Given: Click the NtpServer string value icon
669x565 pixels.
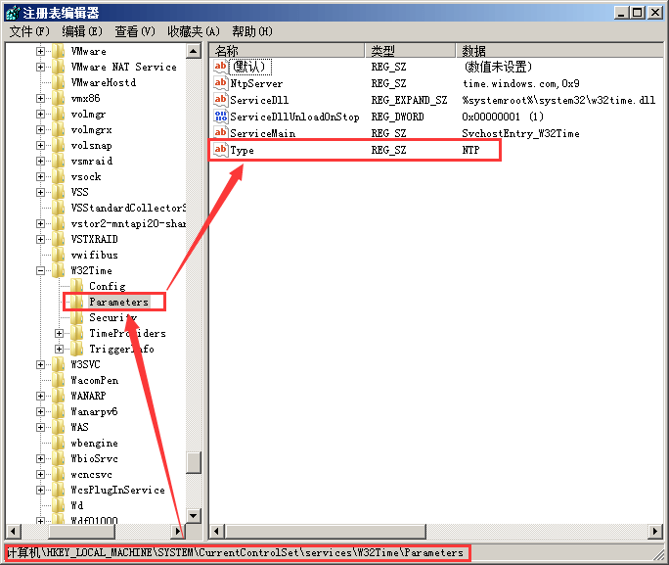Looking at the screenshot, I should click(x=220, y=83).
